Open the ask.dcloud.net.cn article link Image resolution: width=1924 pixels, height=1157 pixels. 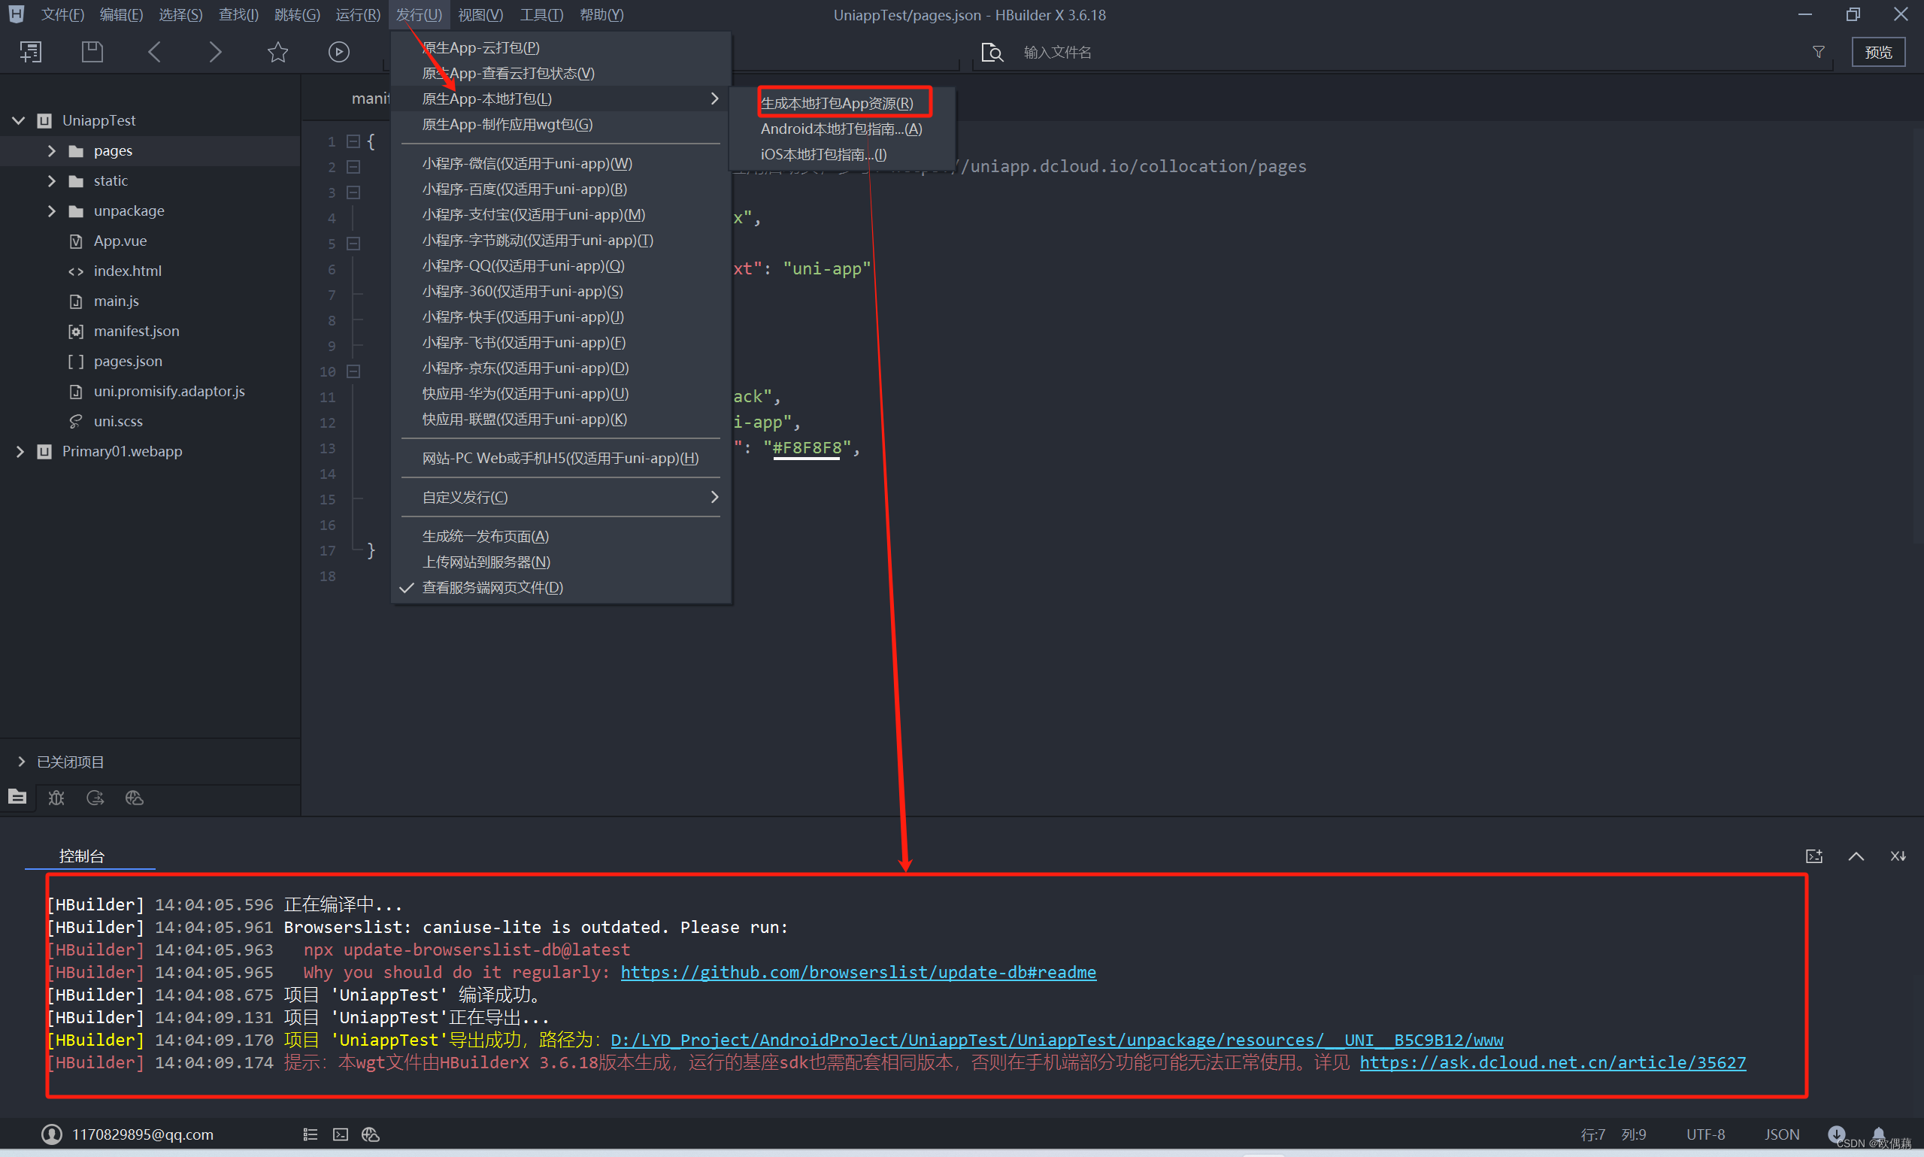1551,1062
